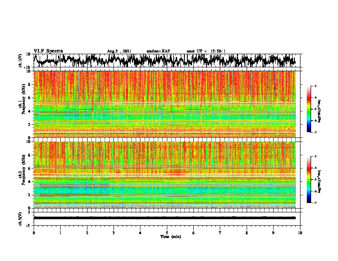Click the "4" kHz tick on ch.2 spectrogram axis
Screen dimensions: 338x261
click(x=29, y=182)
